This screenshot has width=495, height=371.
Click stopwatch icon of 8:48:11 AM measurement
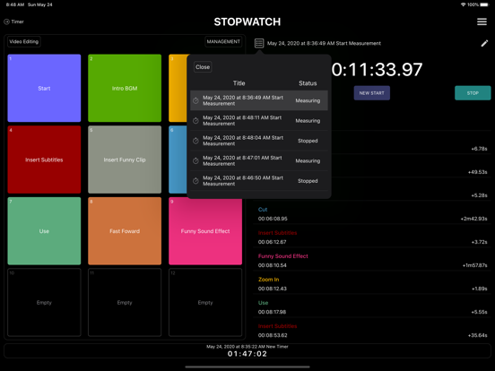pos(195,120)
